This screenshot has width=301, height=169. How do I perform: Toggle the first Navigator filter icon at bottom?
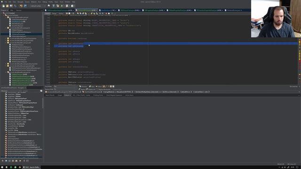pyautogui.click(x=3, y=161)
